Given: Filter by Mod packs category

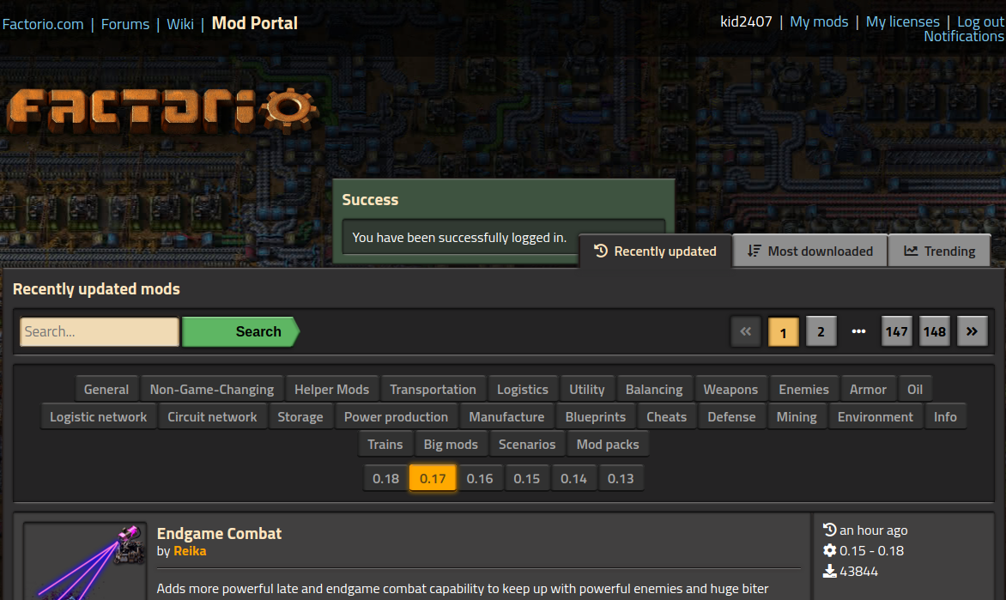Looking at the screenshot, I should 608,445.
